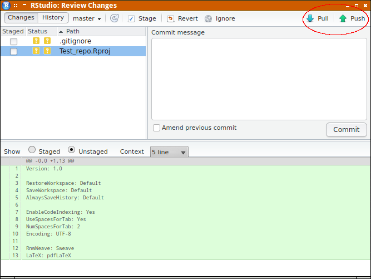Select the Test_repo.Rproj file row
Image resolution: width=371 pixels, height=279 pixels.
[x=73, y=51]
